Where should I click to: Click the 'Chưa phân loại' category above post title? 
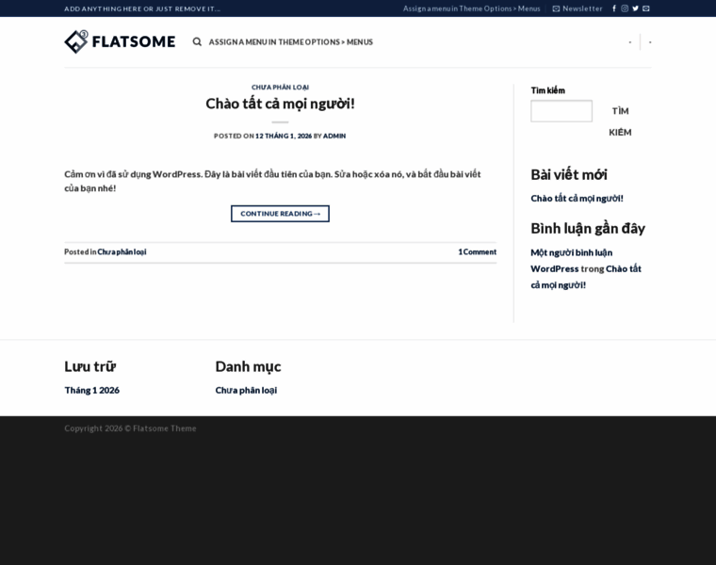(x=280, y=87)
